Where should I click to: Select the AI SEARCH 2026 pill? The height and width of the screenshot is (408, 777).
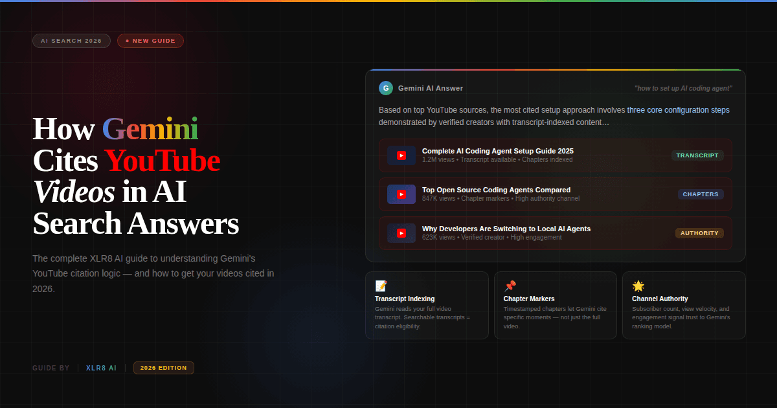(71, 40)
